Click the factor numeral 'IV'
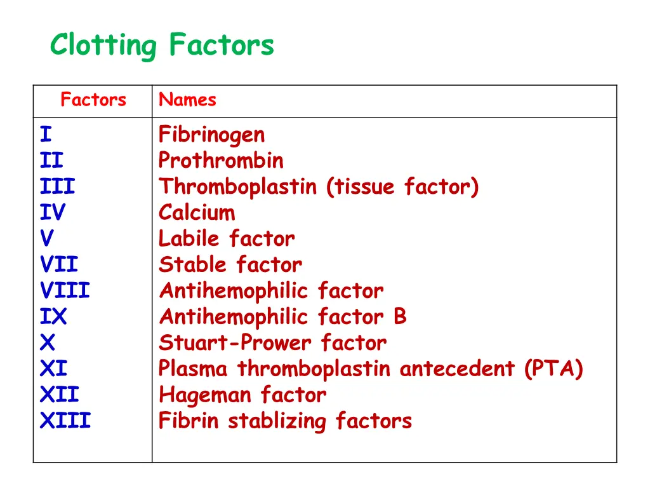650x488 pixels. point(53,212)
